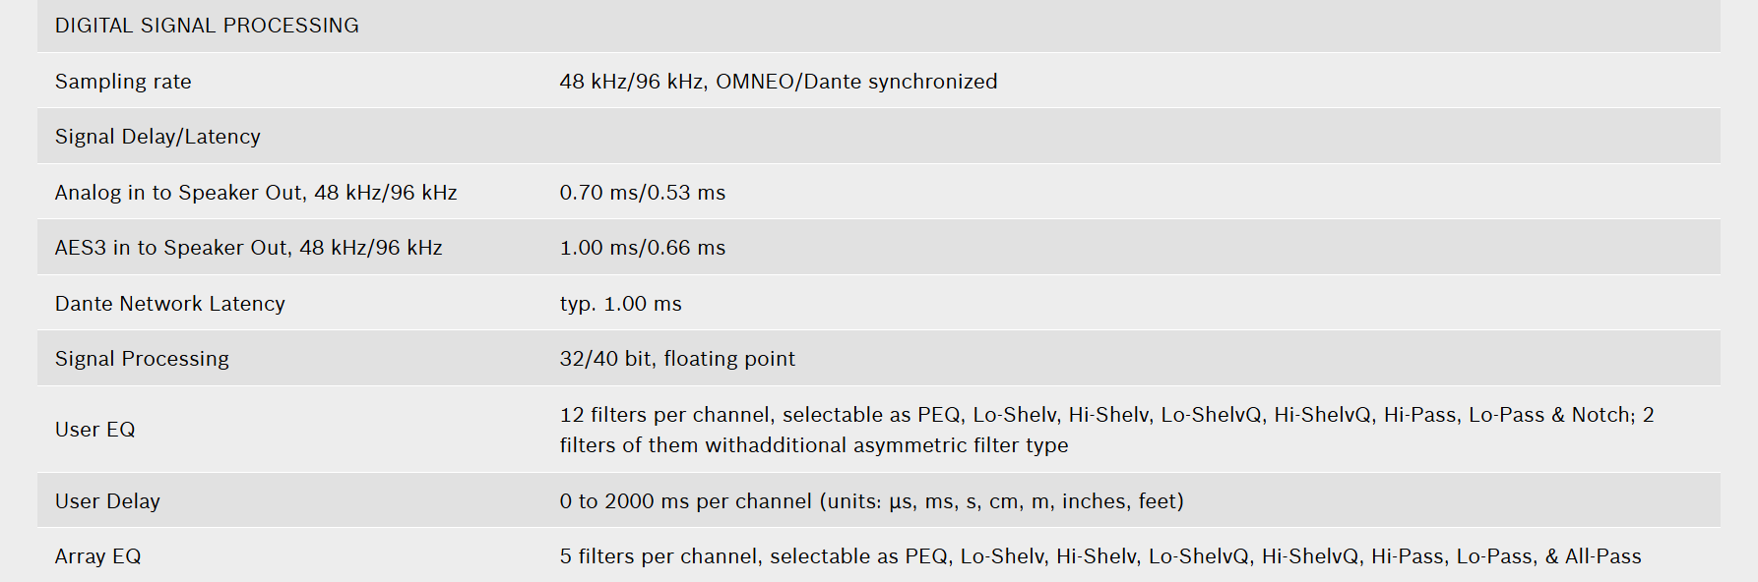Click the 1.00 ms/0.66 ms value
Viewport: 1758px width, 582px height.
click(x=643, y=248)
